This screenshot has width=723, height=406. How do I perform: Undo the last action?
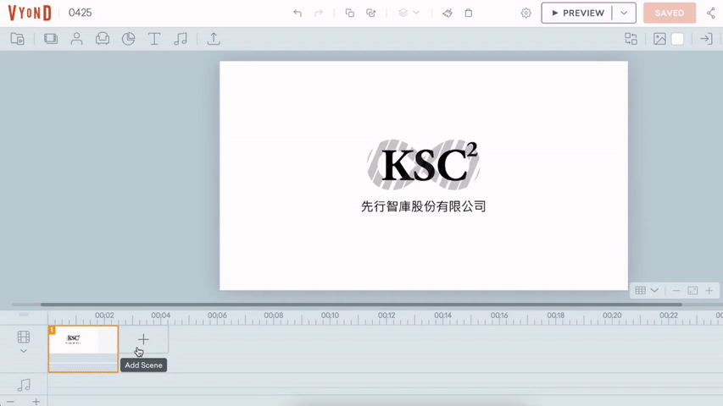298,13
